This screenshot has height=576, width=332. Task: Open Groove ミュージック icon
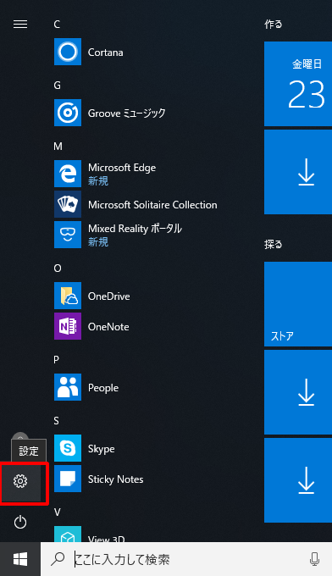click(x=68, y=113)
